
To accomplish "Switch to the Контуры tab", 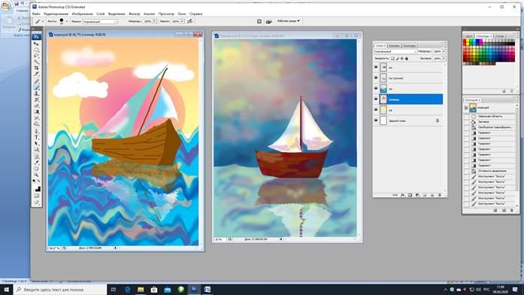I will pos(410,45).
